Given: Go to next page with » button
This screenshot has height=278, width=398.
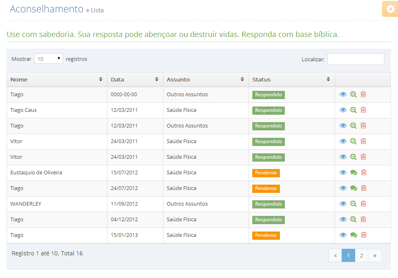Looking at the screenshot, I should click(375, 255).
